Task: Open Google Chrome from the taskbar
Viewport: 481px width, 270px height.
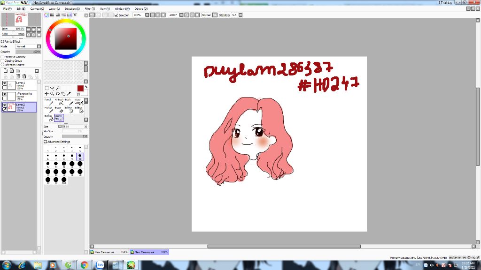Action: [x=84, y=265]
